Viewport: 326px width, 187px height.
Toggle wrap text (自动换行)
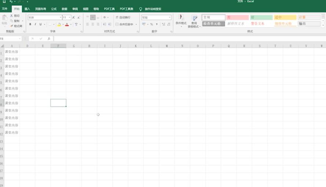point(123,18)
